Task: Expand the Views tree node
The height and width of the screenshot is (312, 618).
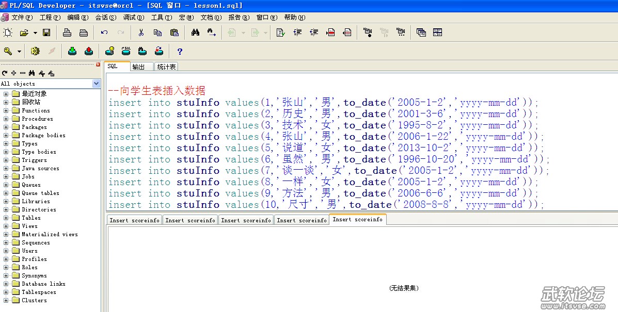Action: pos(6,226)
